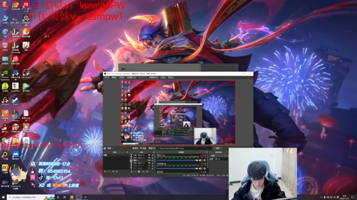The width and height of the screenshot is (357, 200).
Task: Open green WeChat desktop icon
Action: point(5,141)
